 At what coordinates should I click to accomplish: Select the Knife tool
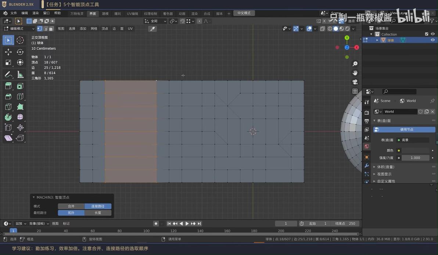[x=8, y=107]
